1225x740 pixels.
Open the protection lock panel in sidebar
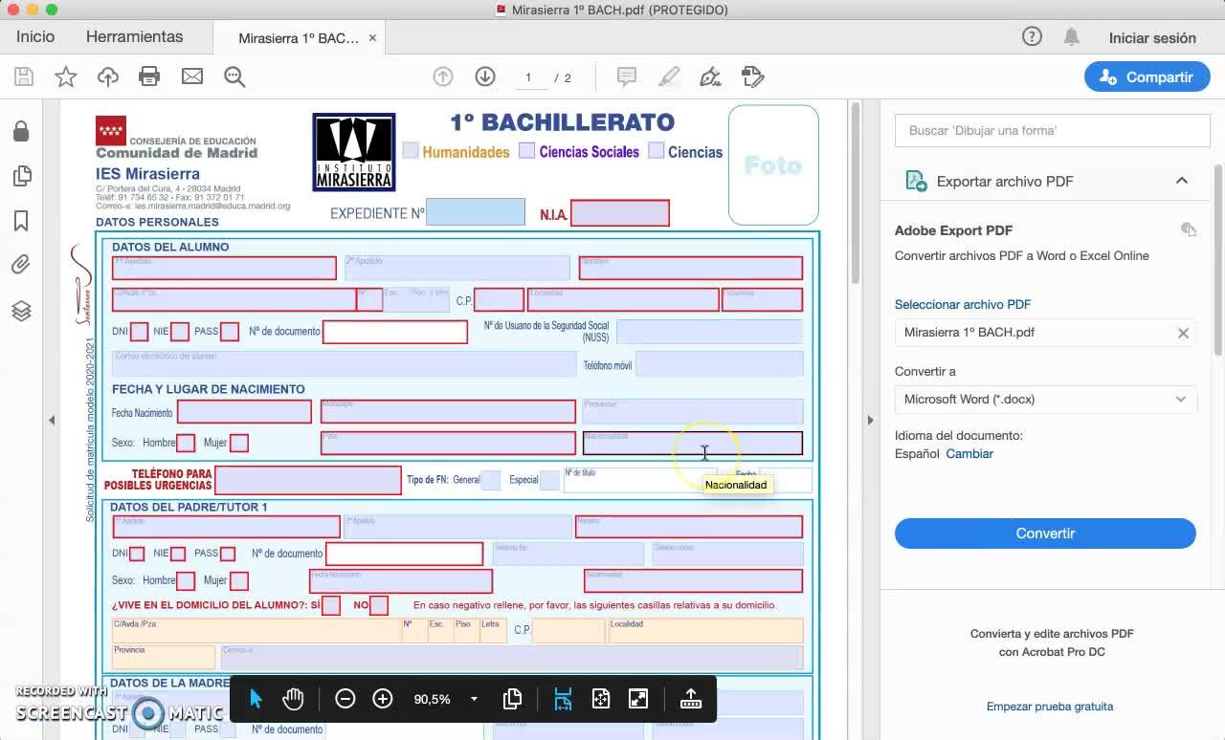point(21,131)
